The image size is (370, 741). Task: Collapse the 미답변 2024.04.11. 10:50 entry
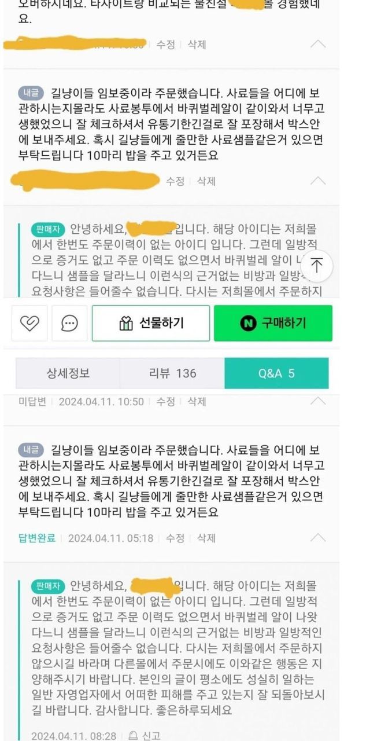[x=318, y=401]
